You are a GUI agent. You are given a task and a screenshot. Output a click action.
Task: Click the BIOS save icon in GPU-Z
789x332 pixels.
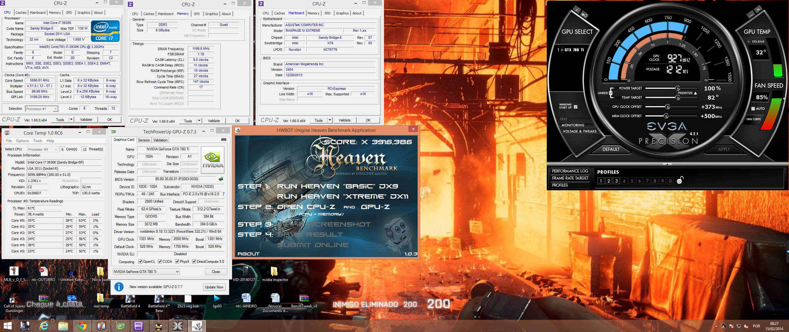[x=221, y=179]
